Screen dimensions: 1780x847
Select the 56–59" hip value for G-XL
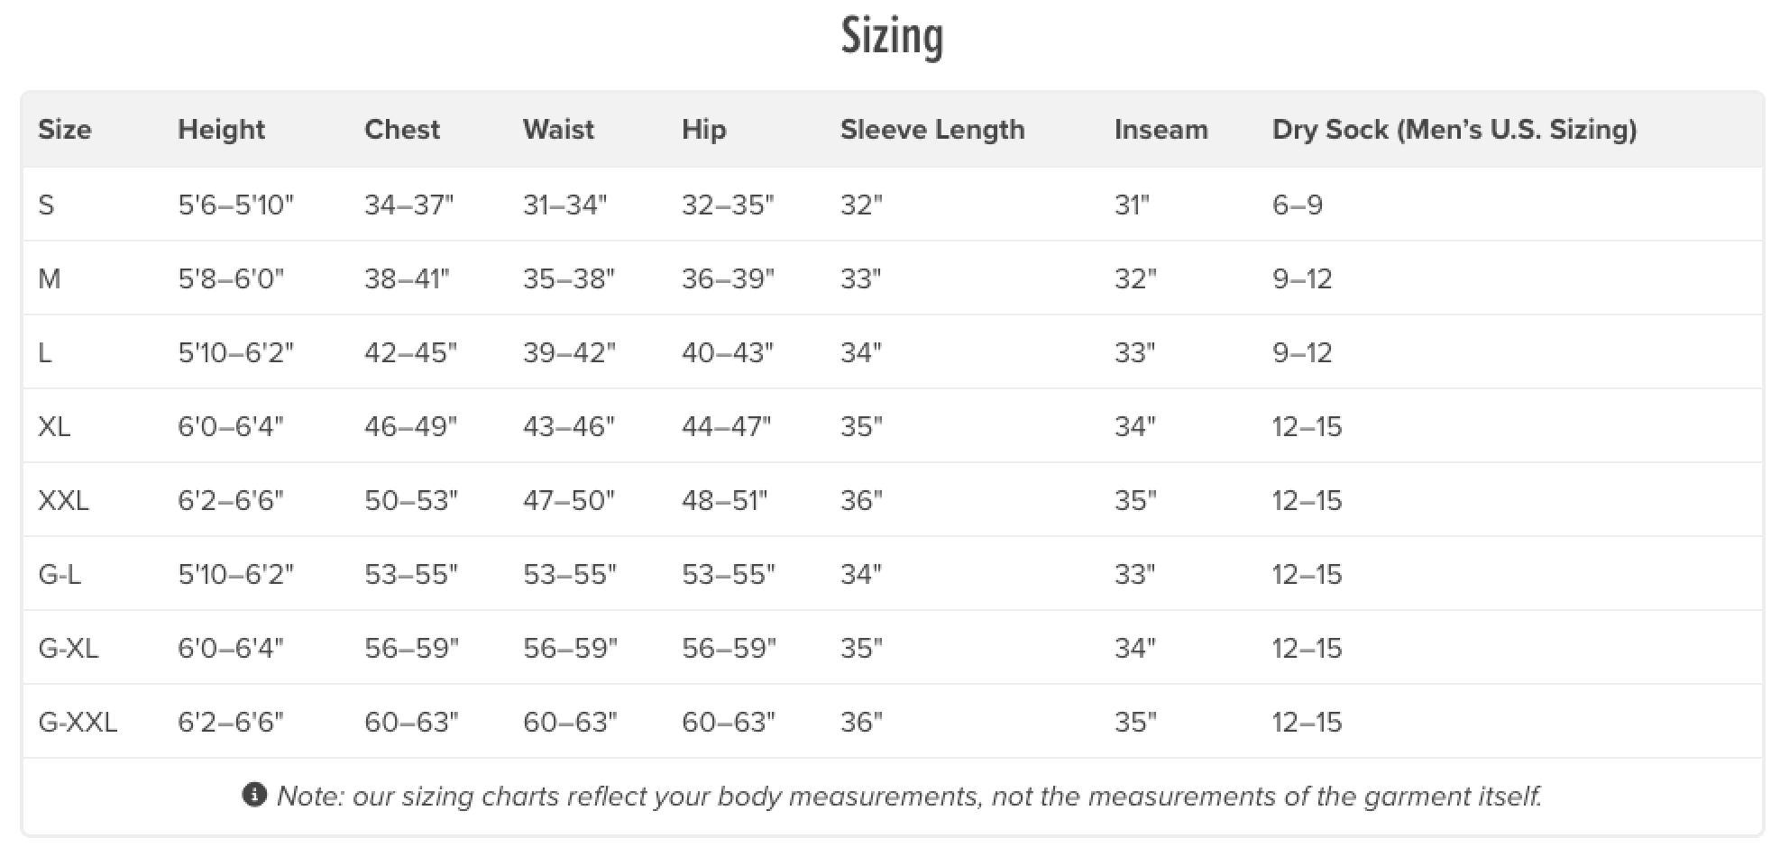click(729, 648)
